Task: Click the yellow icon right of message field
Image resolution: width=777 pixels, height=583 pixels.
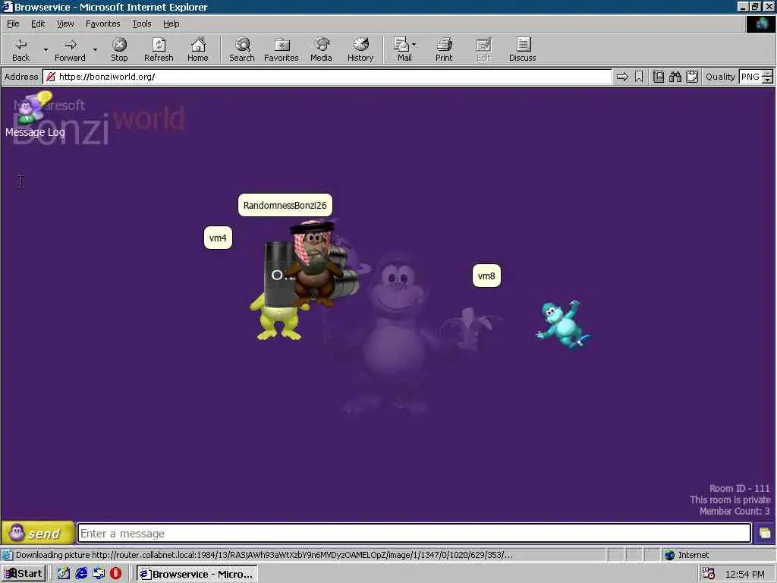Action: 765,534
